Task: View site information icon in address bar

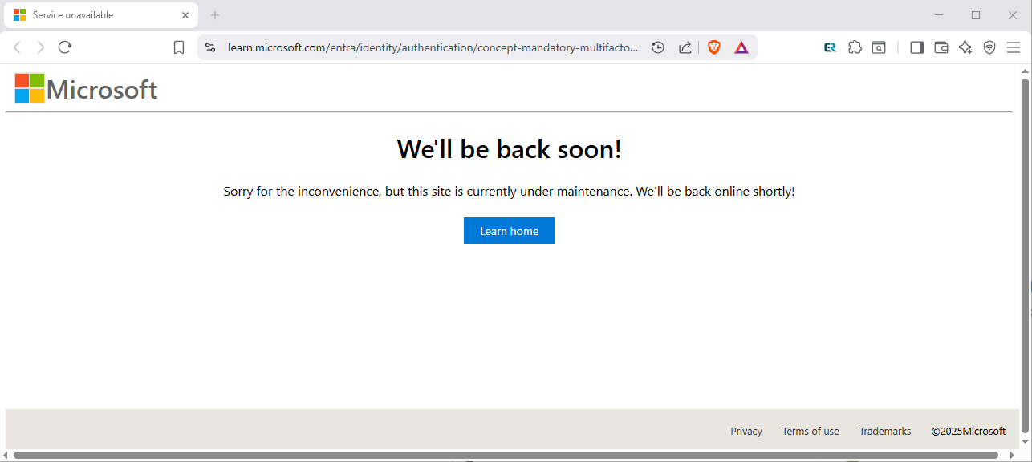Action: (210, 47)
